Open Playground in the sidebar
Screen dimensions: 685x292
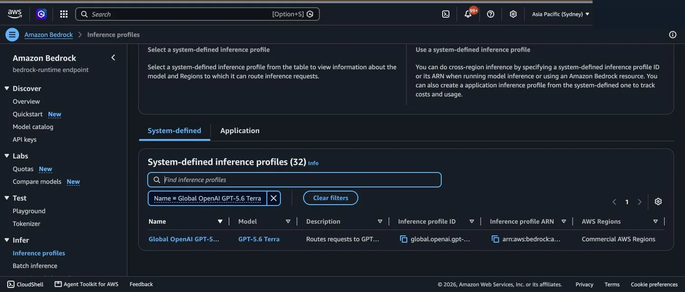[x=29, y=211]
